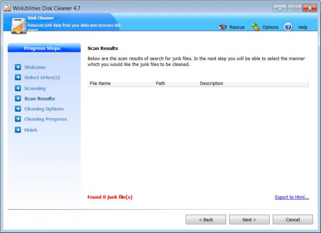Select the Cleaning Options step

pyautogui.click(x=44, y=109)
